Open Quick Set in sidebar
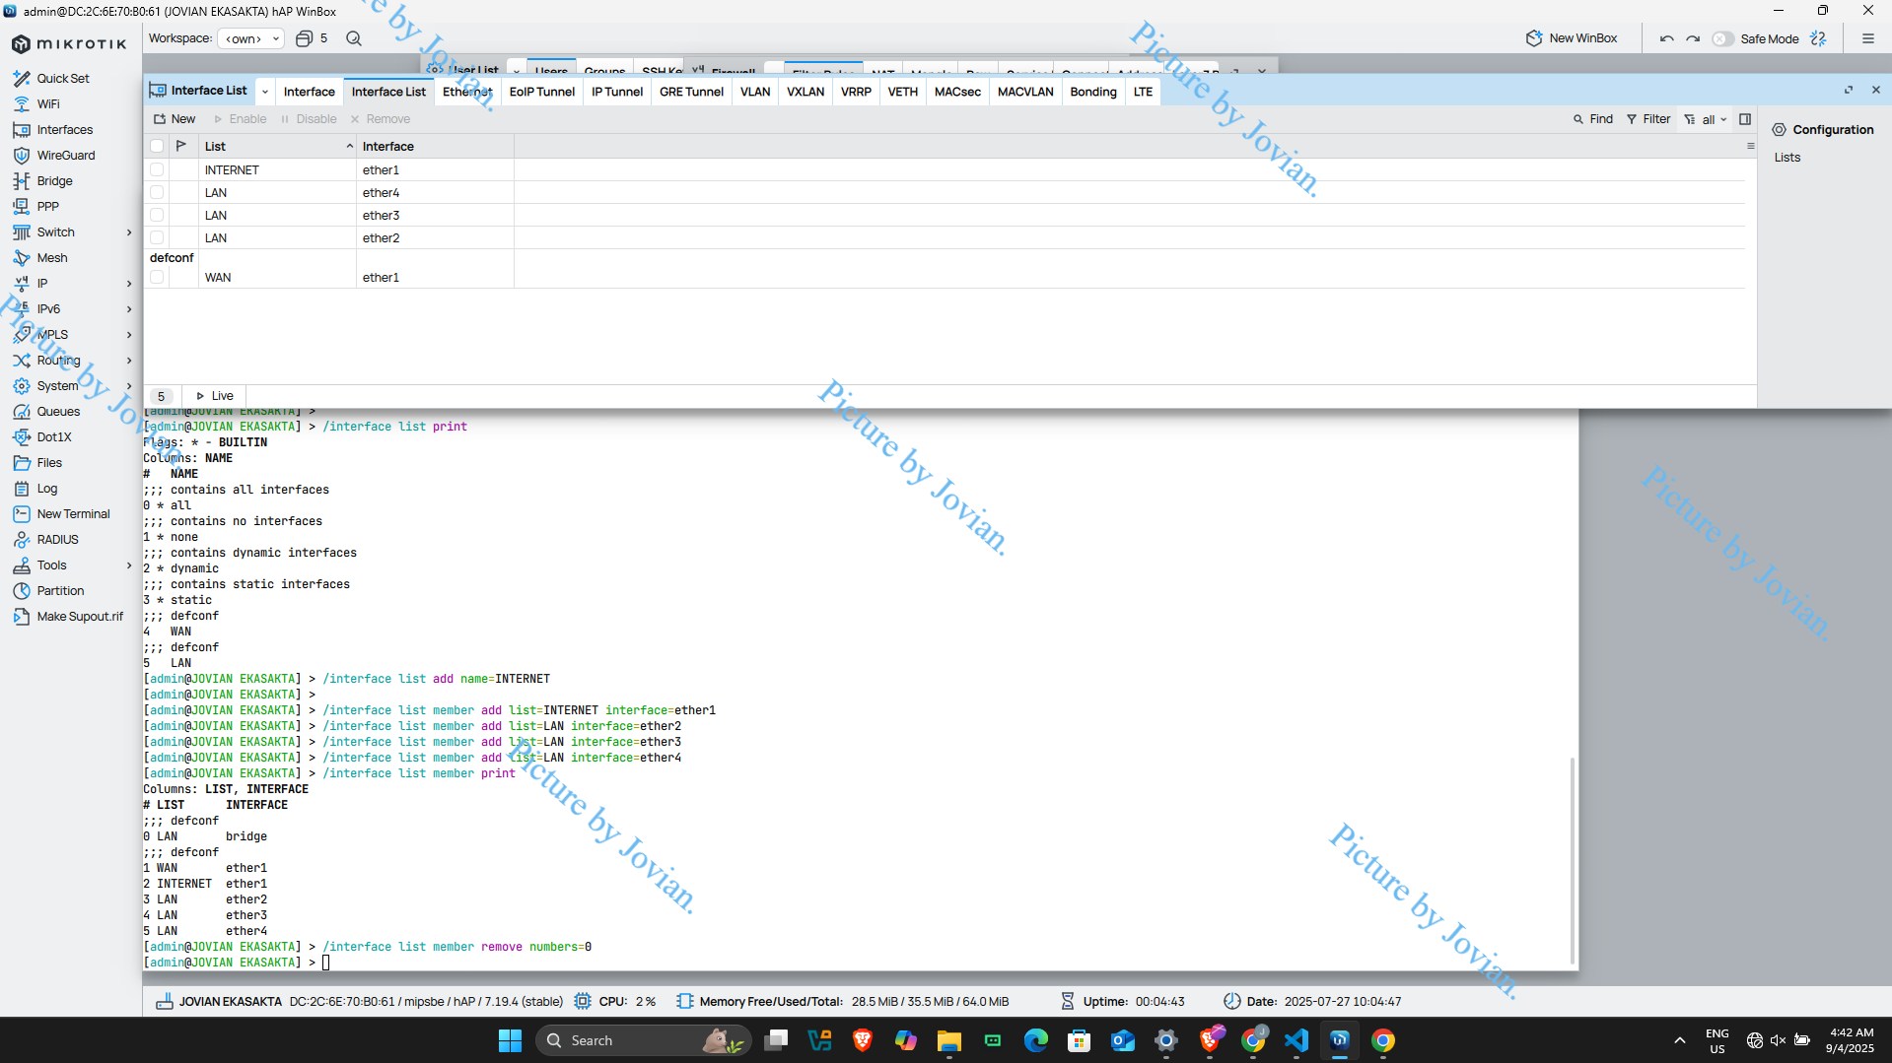This screenshot has height=1063, width=1892. 63,79
